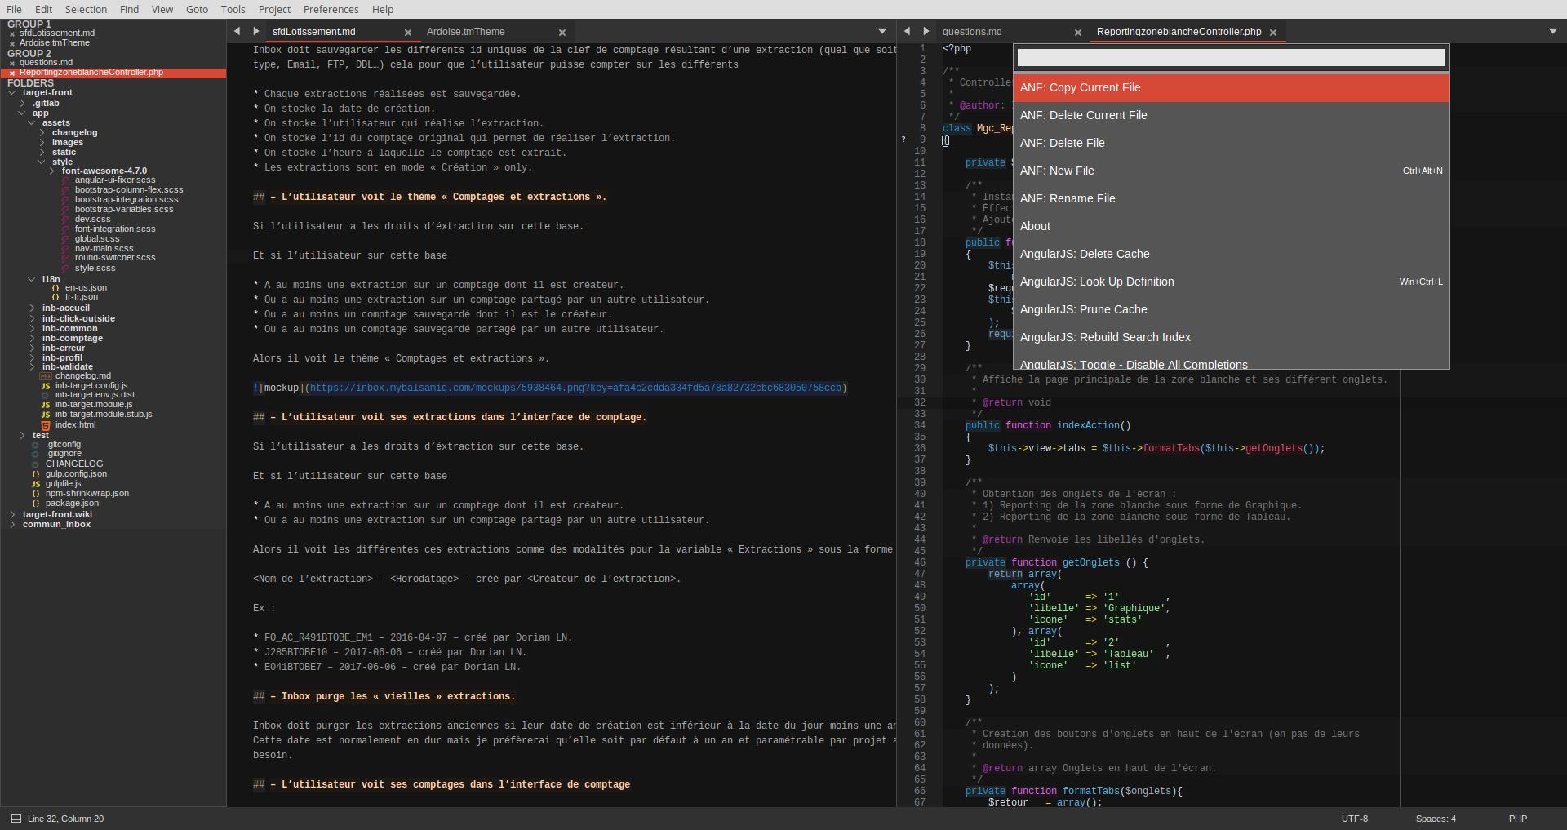This screenshot has width=1567, height=830.
Task: Close the Ardoise.tmTheme tab
Action: 562,33
